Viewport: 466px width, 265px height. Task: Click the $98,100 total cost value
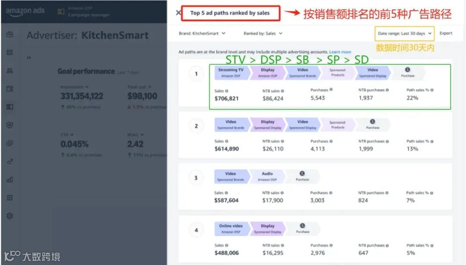142,96
